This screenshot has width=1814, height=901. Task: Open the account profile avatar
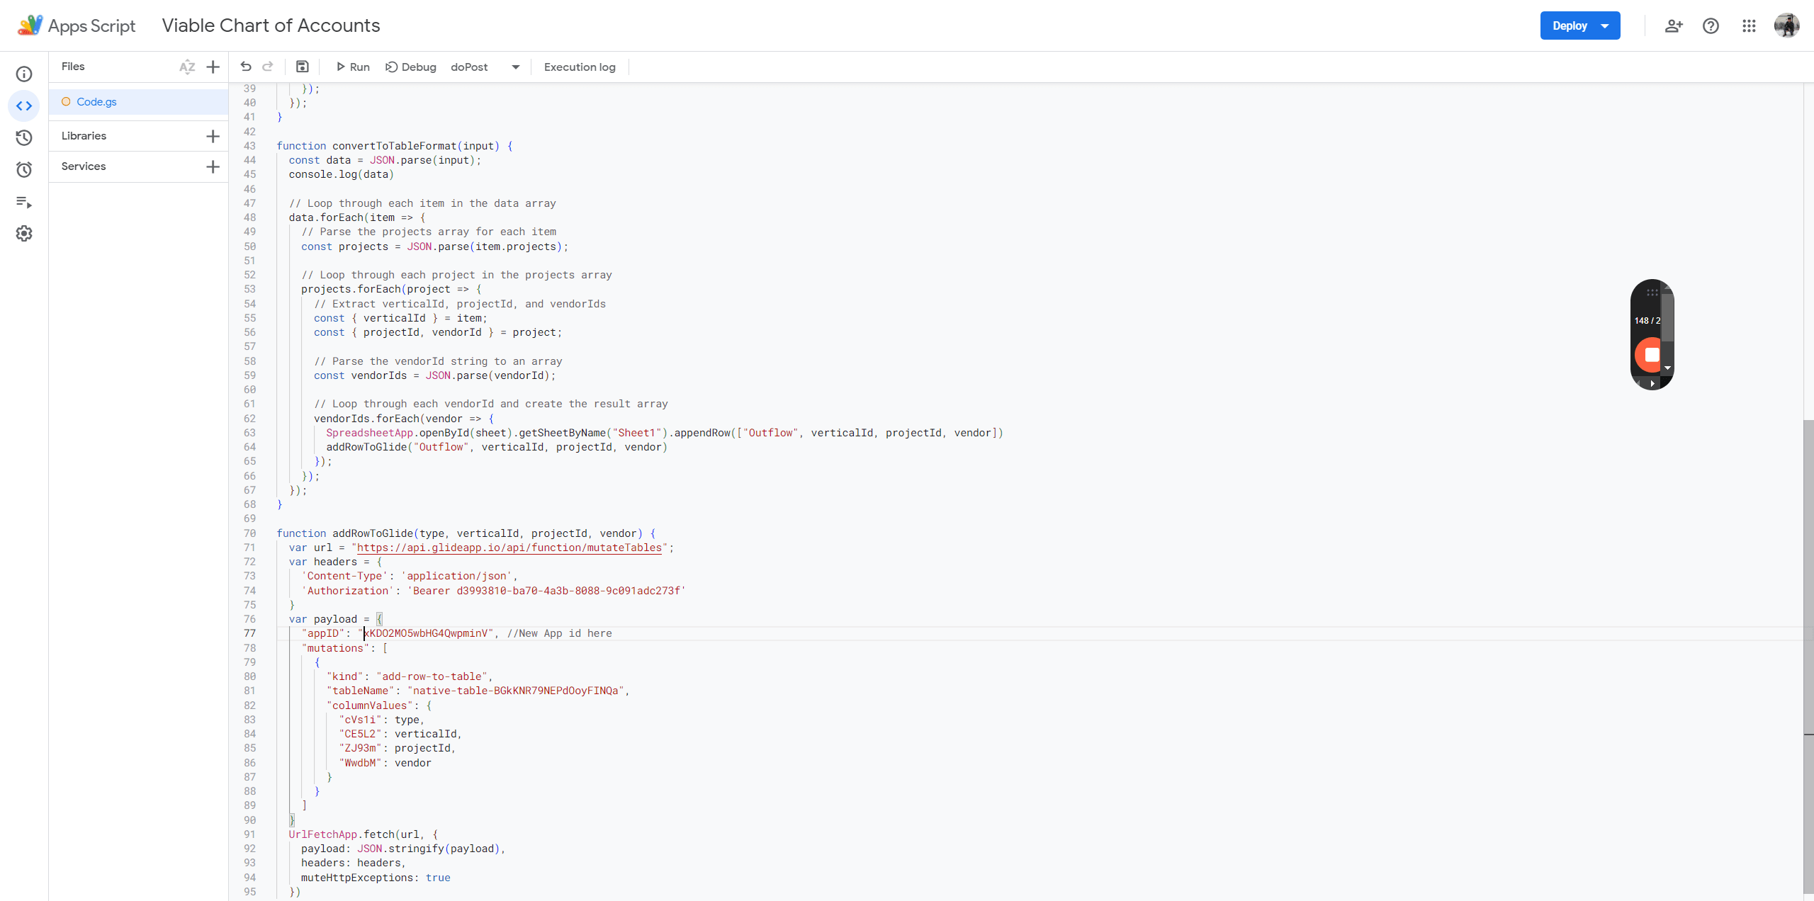(x=1786, y=25)
